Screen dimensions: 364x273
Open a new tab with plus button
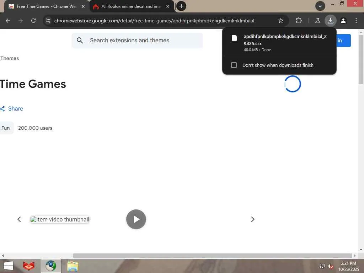tap(181, 6)
